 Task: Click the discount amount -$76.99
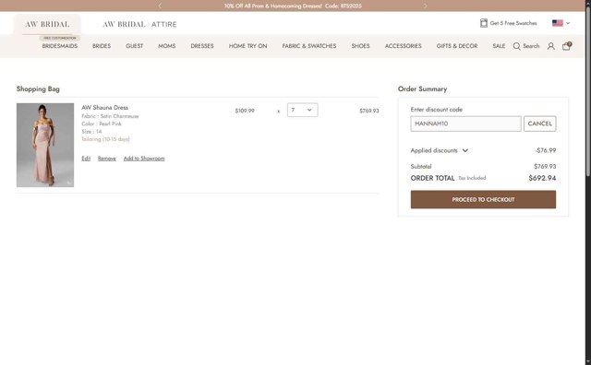546,150
